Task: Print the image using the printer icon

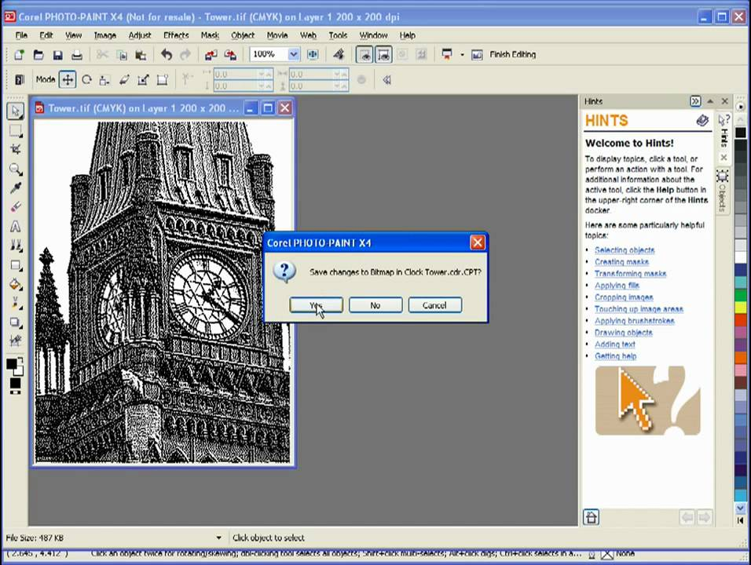Action: click(x=77, y=55)
